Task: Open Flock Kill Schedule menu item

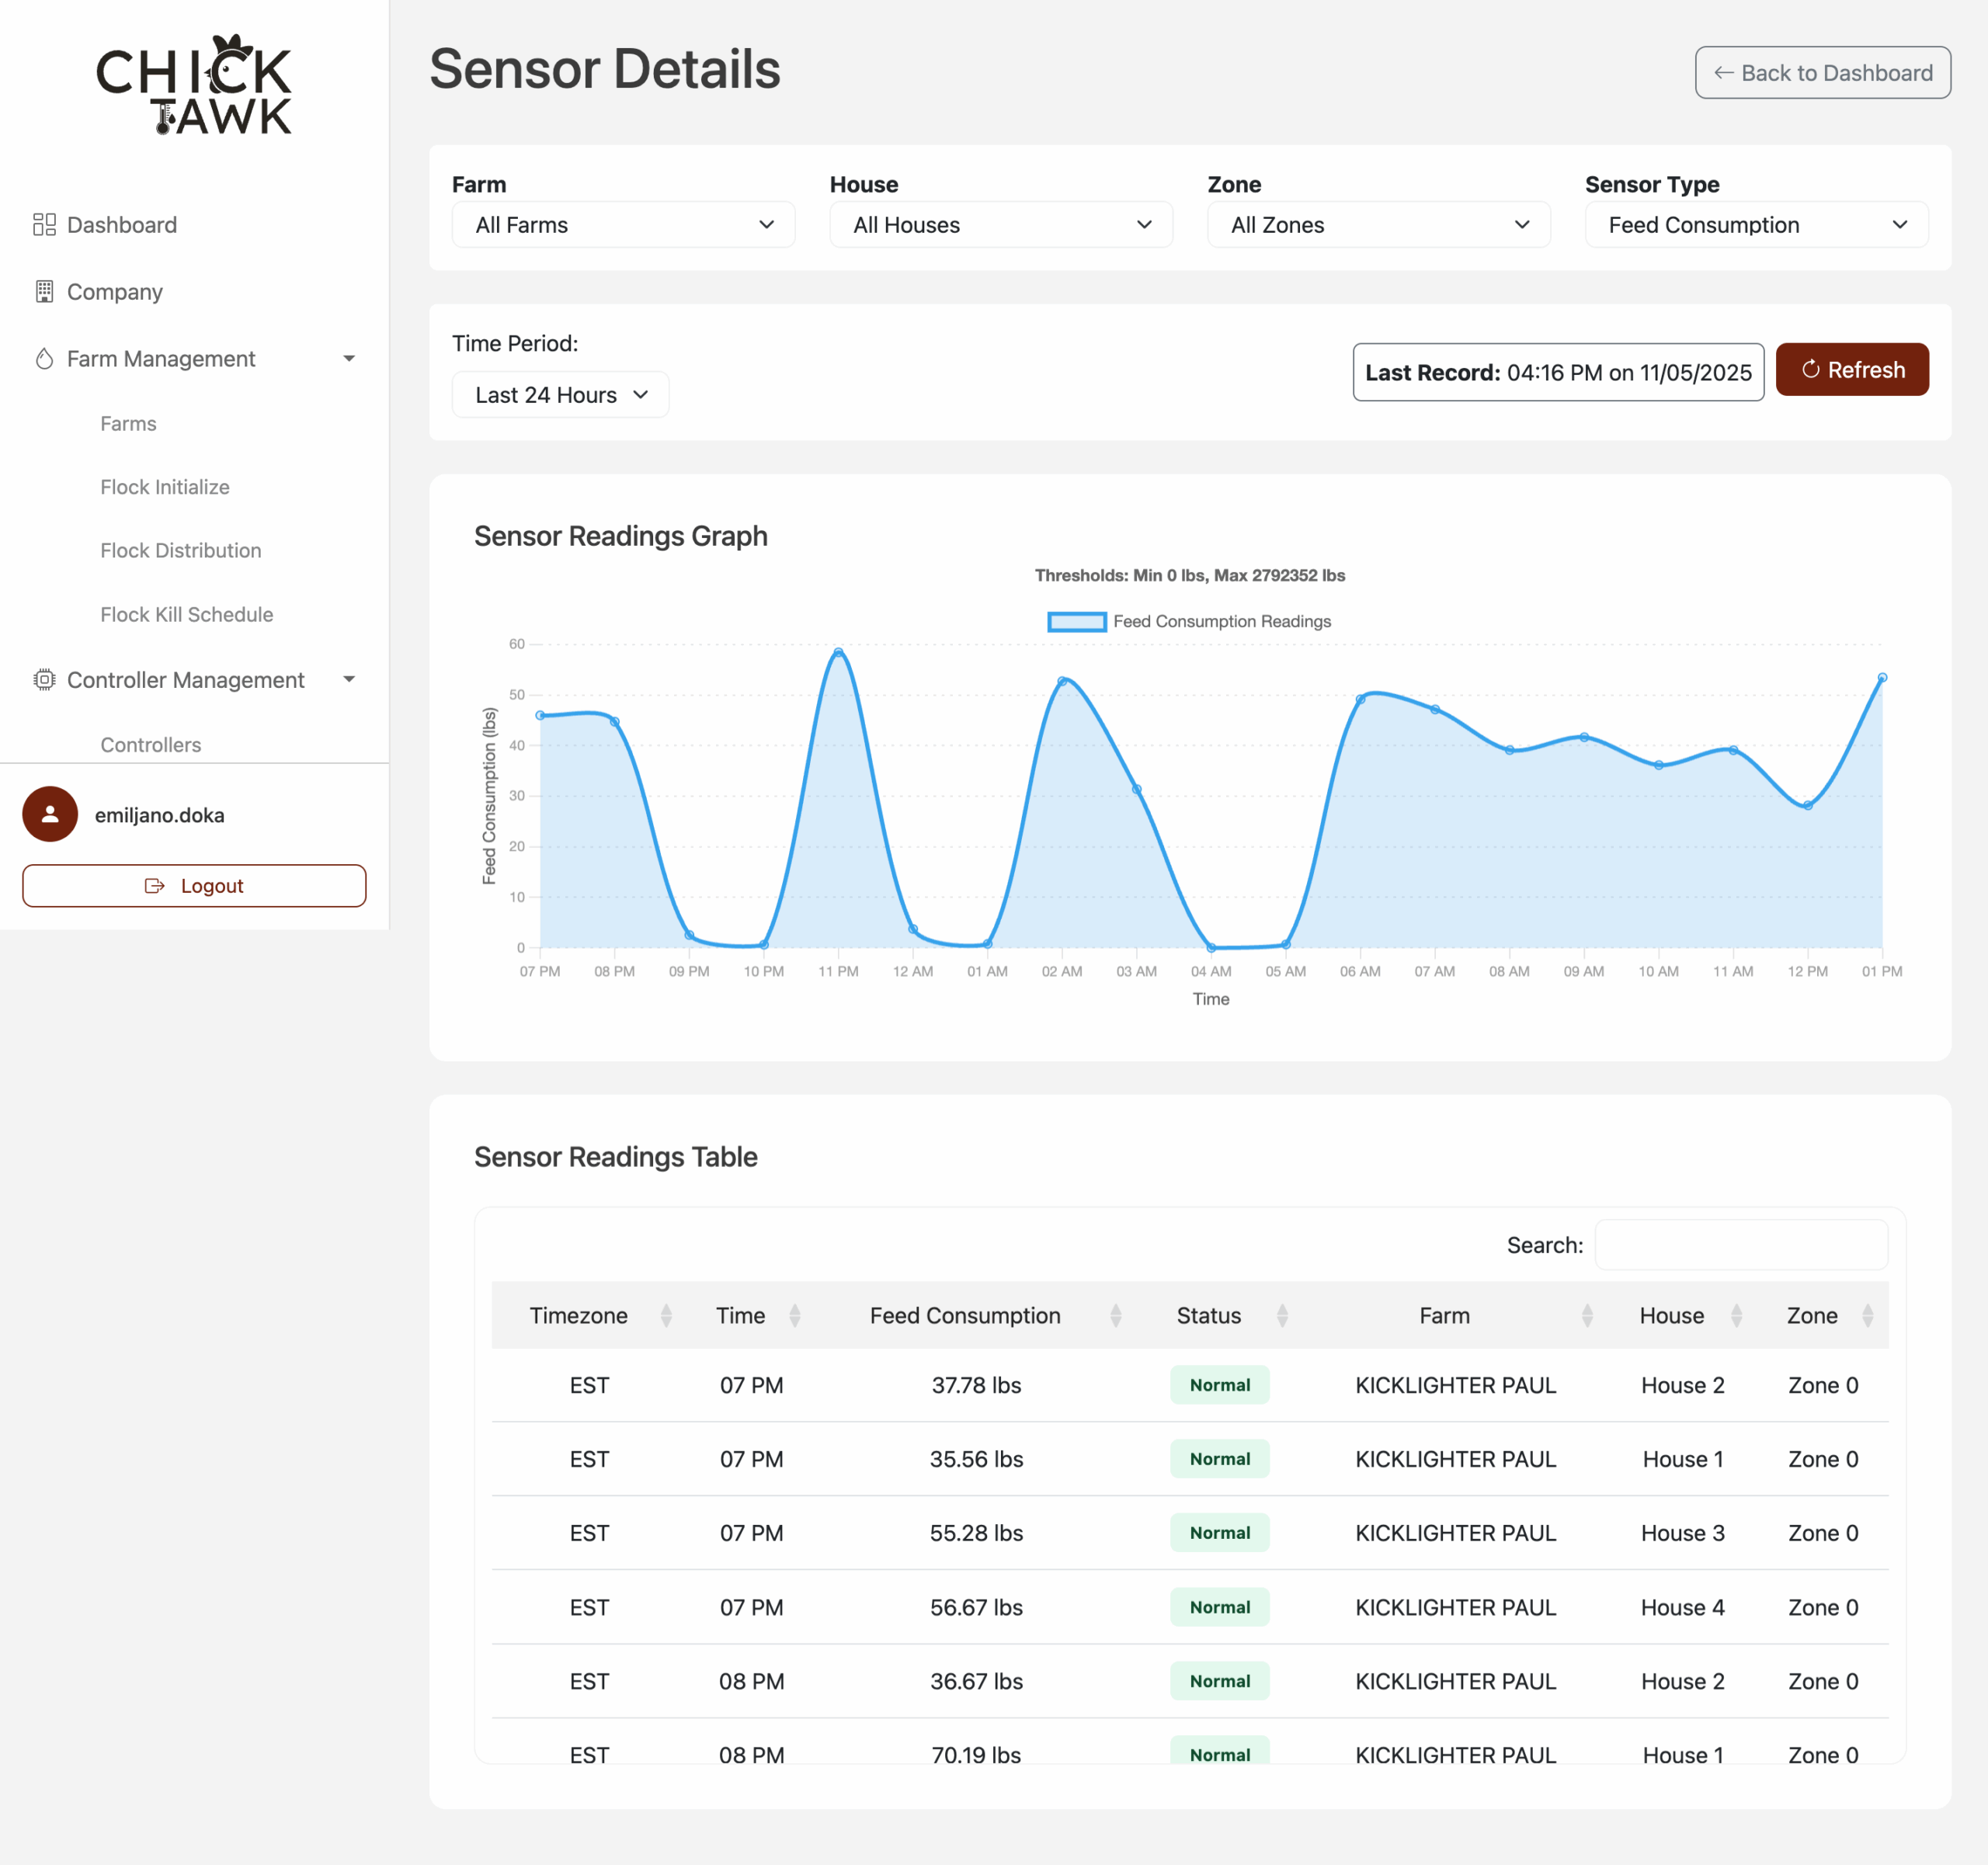Action: (187, 614)
